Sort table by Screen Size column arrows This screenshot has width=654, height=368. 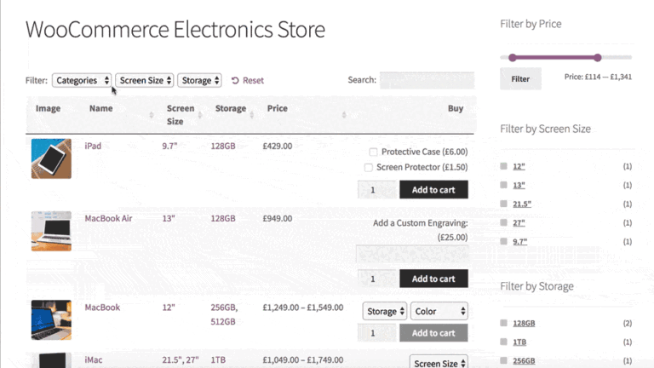pyautogui.click(x=200, y=115)
